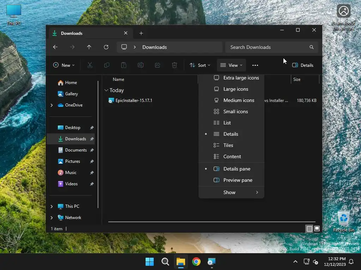361x270 pixels.
Task: Go up one folder level arrow
Action: [89, 47]
